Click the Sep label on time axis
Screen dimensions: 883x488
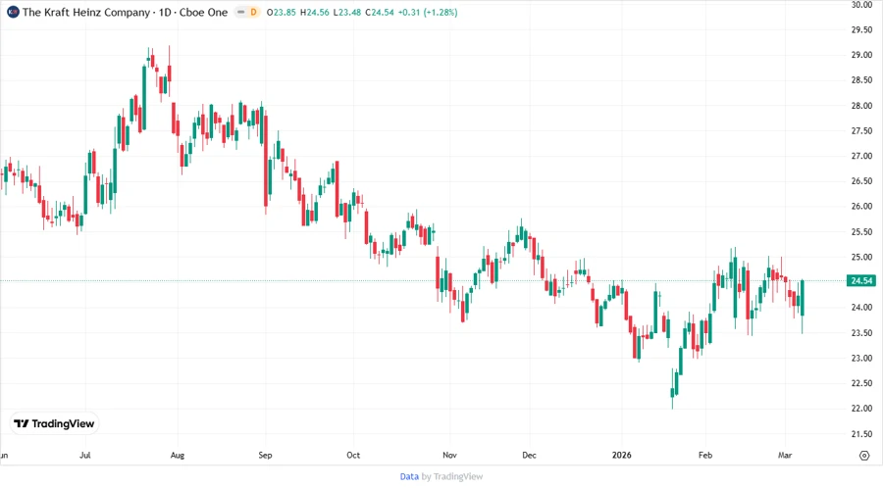click(x=265, y=455)
